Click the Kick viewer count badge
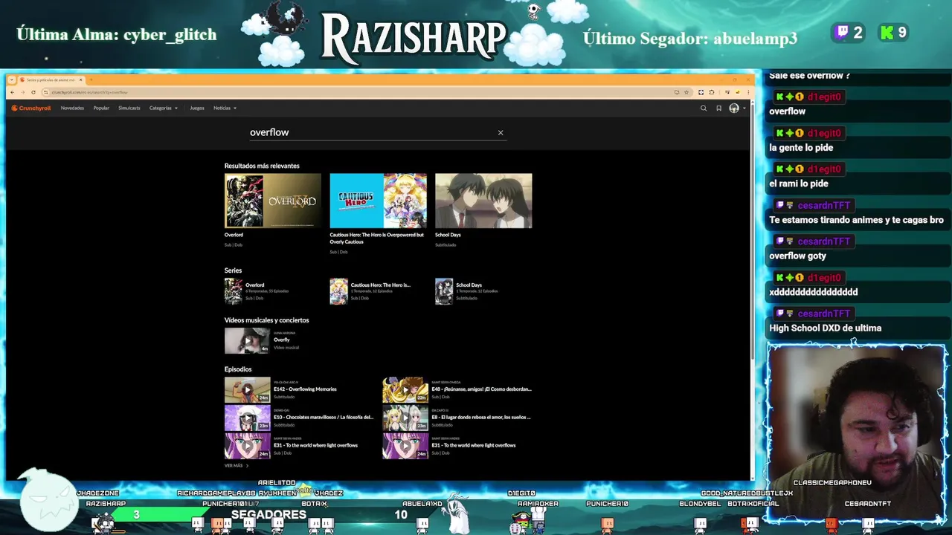The width and height of the screenshot is (952, 535). click(893, 33)
